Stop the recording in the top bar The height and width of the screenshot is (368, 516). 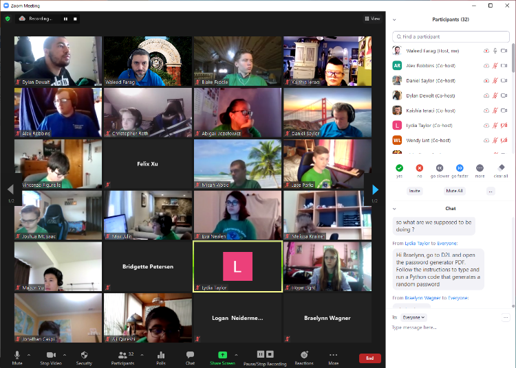click(75, 19)
